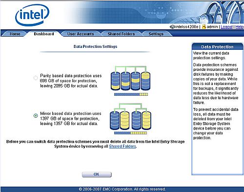This screenshot has height=192, width=244.
Task: Click the mirror disk array illustration
Action: point(130,117)
